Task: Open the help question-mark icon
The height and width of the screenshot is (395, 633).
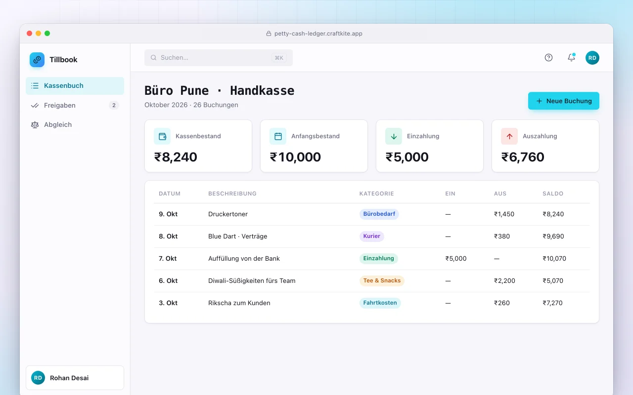Action: [548, 58]
